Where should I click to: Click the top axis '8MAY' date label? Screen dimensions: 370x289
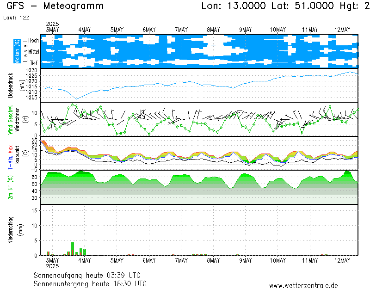pyautogui.click(x=213, y=30)
